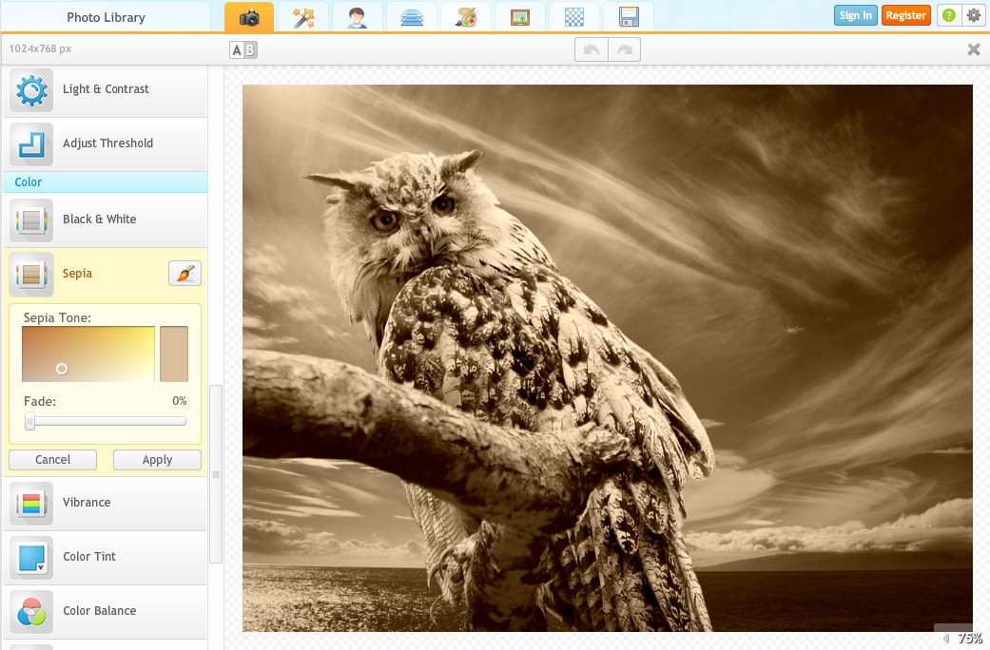Screen dimensions: 990x650
Task: Toggle the A/B before-after comparison
Action: coord(242,48)
